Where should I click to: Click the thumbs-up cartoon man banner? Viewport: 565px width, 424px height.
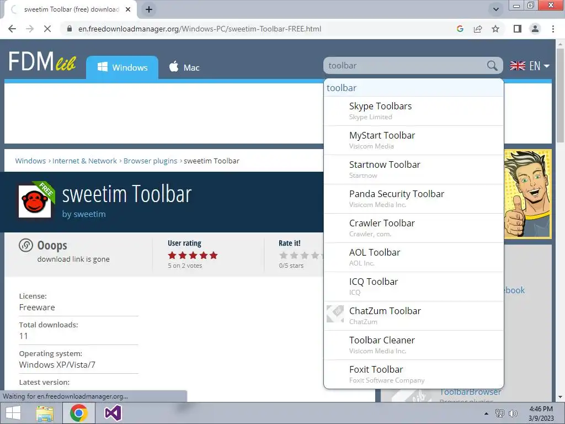coord(527,194)
